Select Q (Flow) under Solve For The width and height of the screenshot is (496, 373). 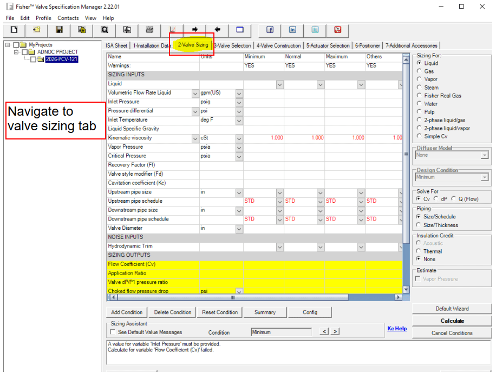tap(454, 198)
